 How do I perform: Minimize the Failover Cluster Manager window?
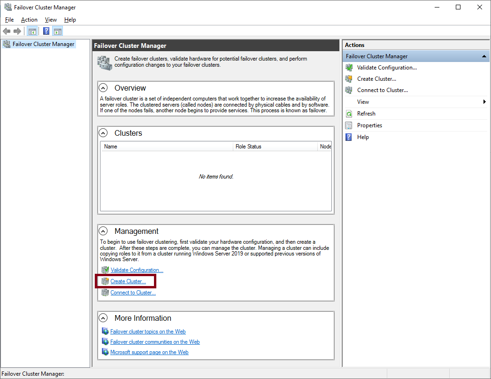pos(437,7)
